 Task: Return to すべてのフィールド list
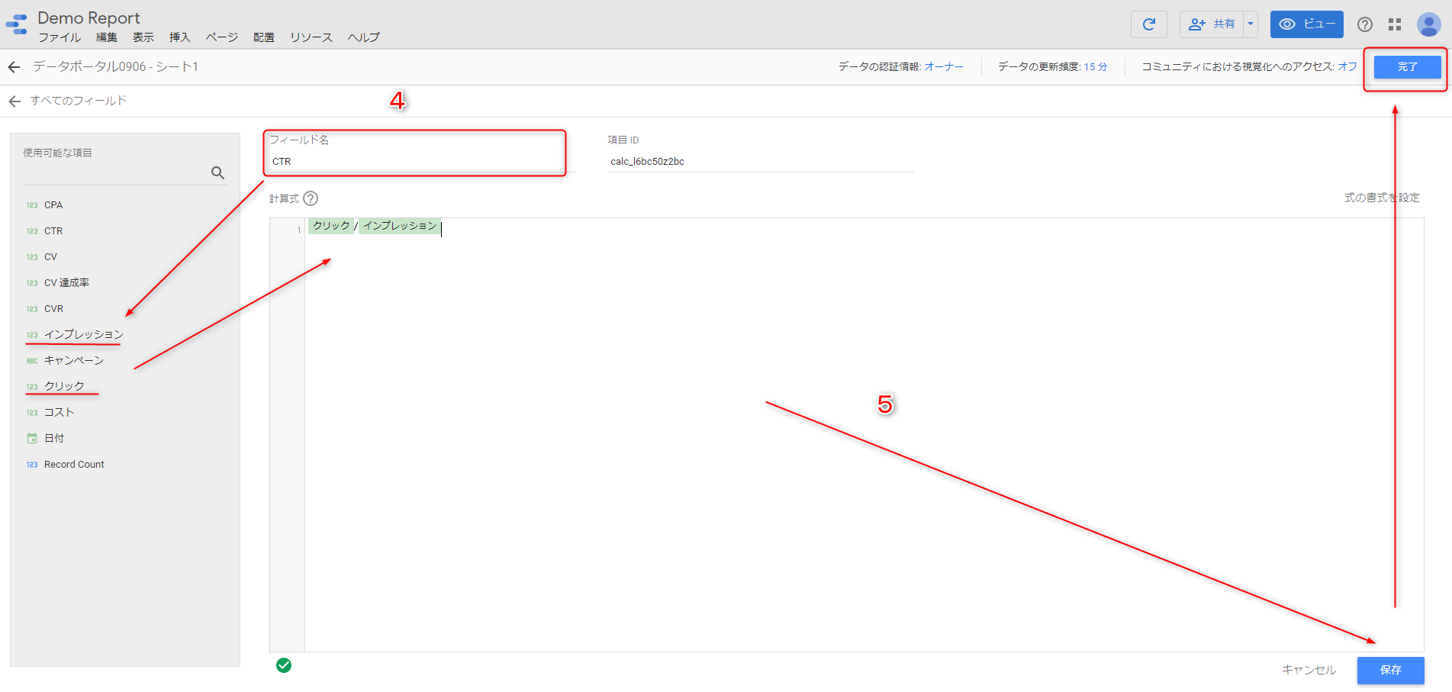pyautogui.click(x=78, y=101)
